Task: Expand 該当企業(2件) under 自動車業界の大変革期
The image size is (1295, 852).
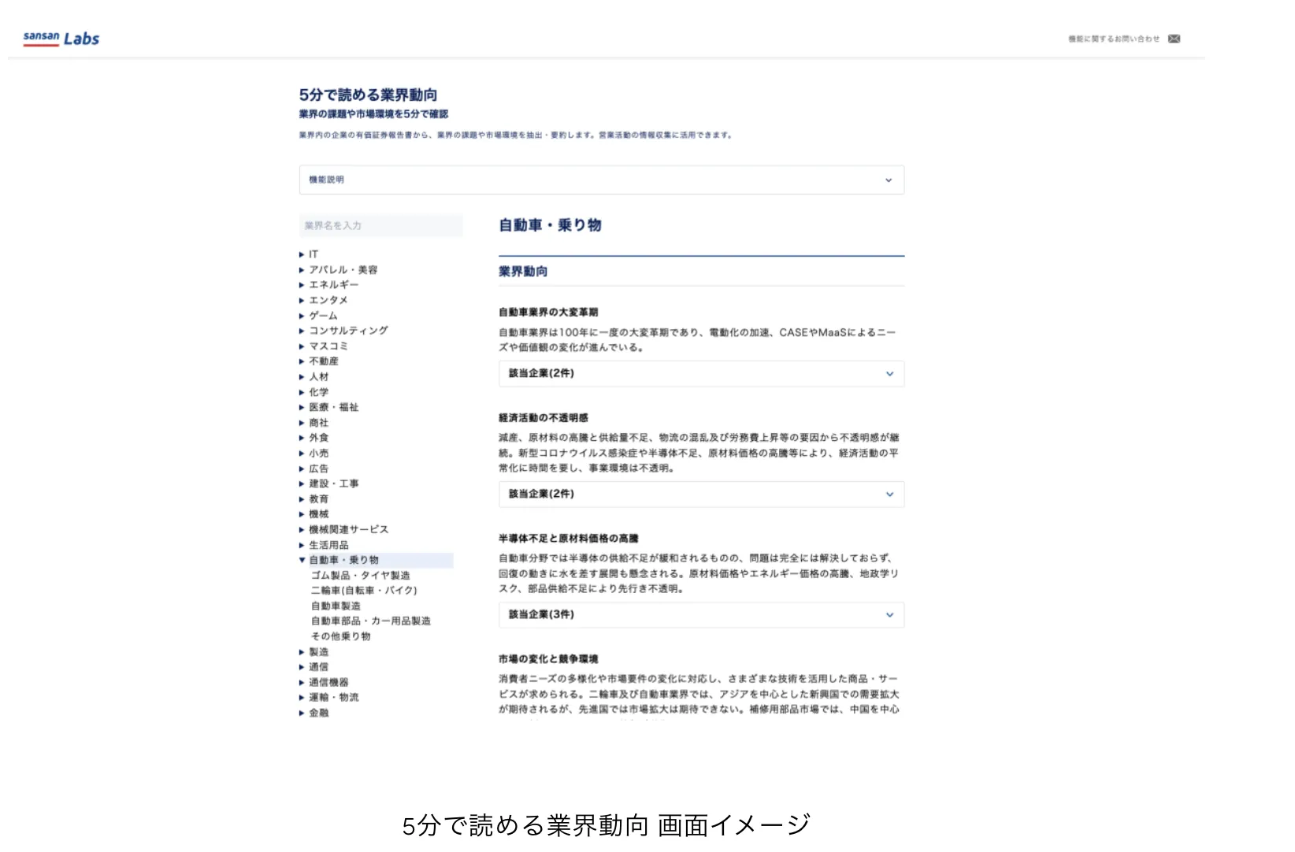Action: coord(701,374)
